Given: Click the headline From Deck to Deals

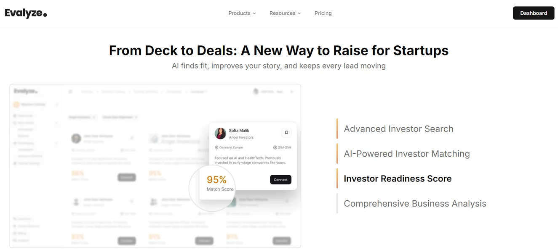Looking at the screenshot, I should 279,50.
